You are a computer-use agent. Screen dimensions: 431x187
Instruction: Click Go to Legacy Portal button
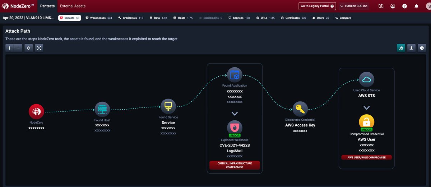pyautogui.click(x=317, y=6)
